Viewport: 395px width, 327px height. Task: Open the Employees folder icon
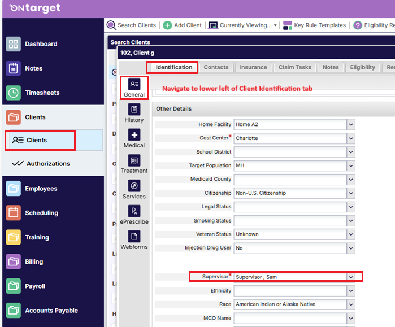14,189
